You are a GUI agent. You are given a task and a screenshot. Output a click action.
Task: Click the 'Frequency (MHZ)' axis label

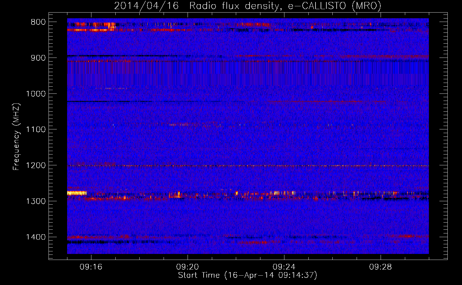16,137
